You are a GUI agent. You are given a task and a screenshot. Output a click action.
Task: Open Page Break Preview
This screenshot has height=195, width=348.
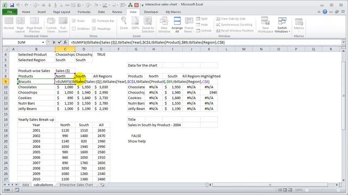34,25
